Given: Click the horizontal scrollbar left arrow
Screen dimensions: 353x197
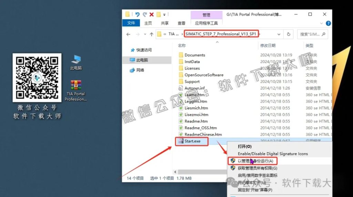Looking at the screenshot, I should [175, 172].
